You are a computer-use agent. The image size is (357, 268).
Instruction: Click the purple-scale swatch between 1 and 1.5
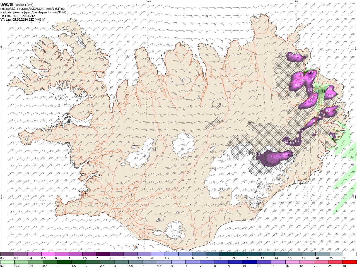(x=76, y=254)
